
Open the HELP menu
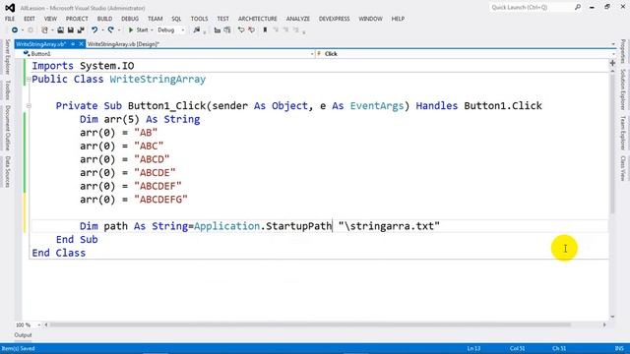click(x=398, y=19)
